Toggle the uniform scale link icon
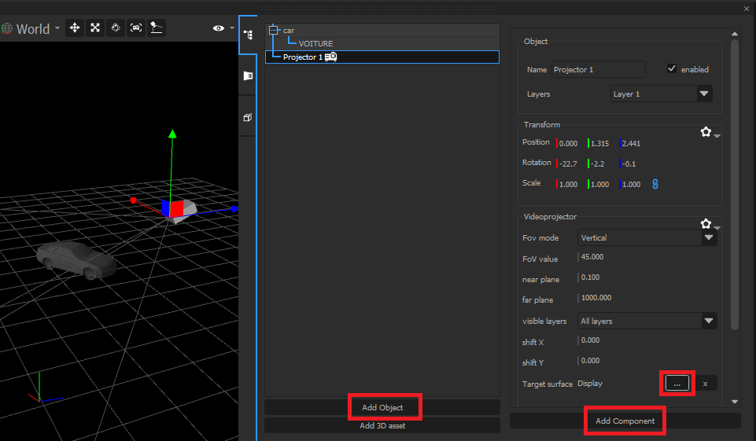756x441 pixels. click(655, 184)
